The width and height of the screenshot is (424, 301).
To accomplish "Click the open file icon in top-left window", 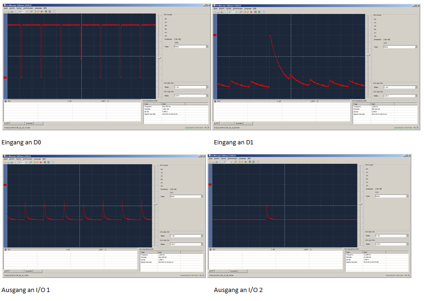I will pos(5,11).
